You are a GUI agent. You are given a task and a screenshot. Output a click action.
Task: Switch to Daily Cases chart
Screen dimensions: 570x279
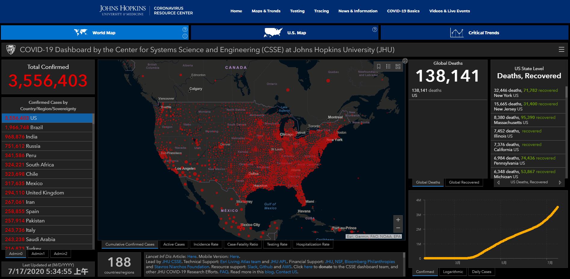pos(481,272)
